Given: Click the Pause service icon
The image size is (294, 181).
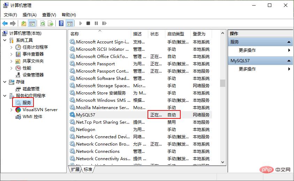Looking at the screenshot, I should point(96,23).
